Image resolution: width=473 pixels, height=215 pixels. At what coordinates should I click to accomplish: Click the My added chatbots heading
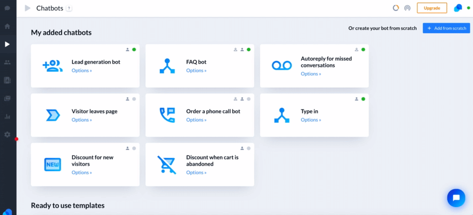61,33
